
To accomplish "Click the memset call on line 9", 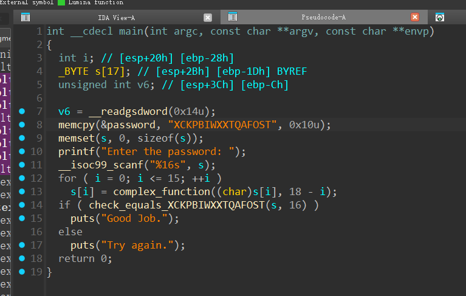I will pos(77,138).
